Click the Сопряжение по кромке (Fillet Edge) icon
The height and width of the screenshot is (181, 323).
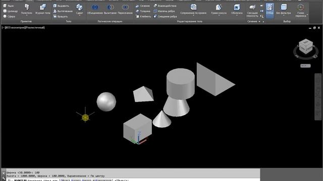click(x=193, y=7)
